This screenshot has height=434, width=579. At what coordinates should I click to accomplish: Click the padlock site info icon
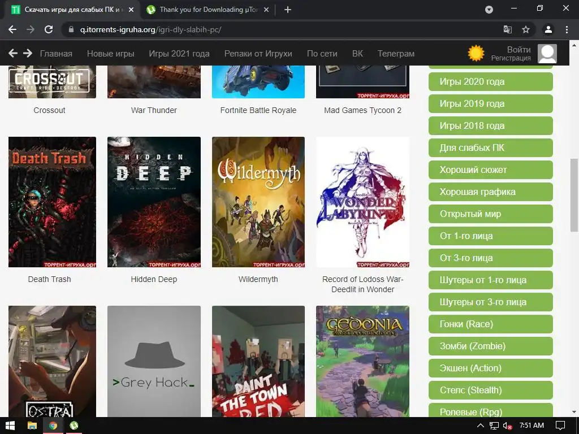[x=71, y=29]
